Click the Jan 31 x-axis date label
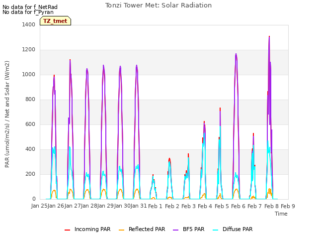Screen dimensions: 318x239 point(139,206)
